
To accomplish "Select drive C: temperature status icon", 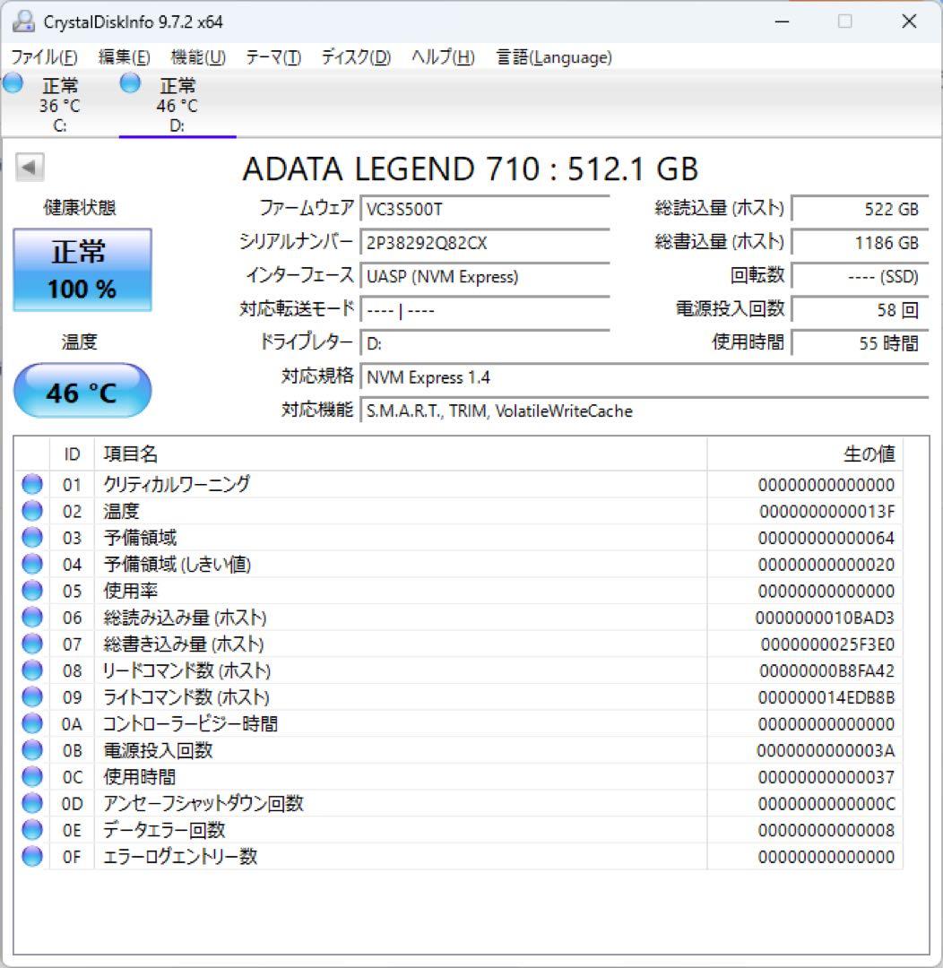I will tap(13, 82).
